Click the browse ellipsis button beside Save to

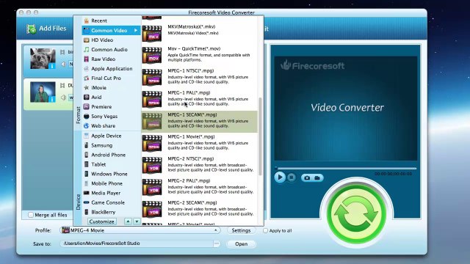click(x=217, y=243)
